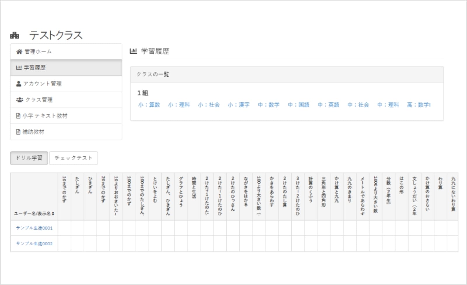Click the document icon beside 補助教材
Image resolution: width=467 pixels, height=285 pixels.
(x=18, y=132)
